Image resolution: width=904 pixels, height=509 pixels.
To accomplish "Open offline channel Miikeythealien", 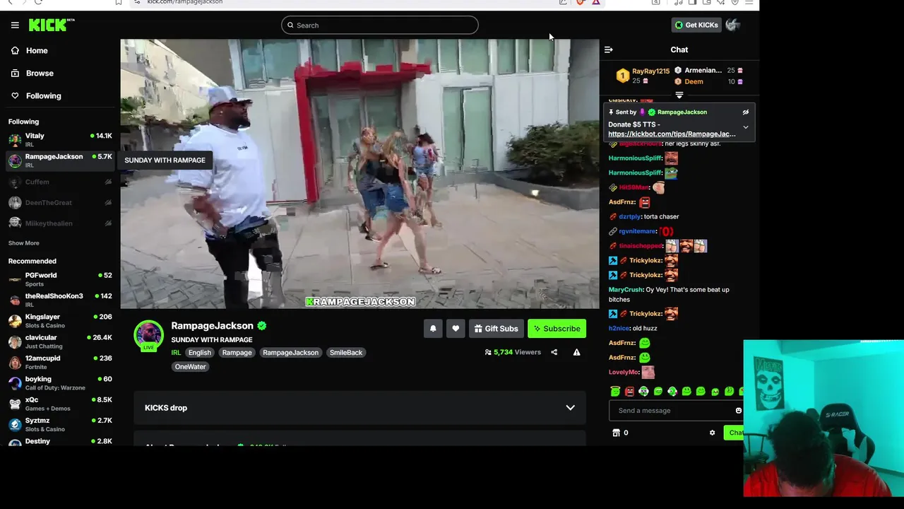I will (60, 223).
